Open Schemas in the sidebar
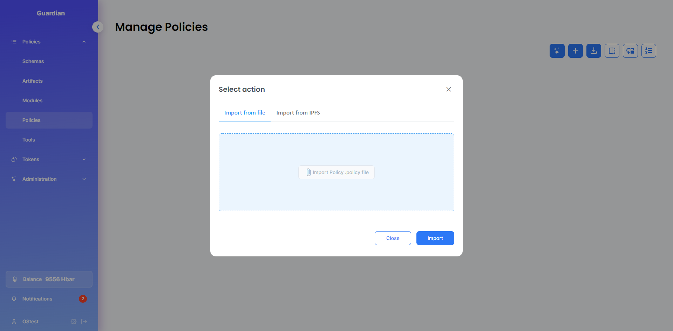The height and width of the screenshot is (331, 673). click(33, 61)
